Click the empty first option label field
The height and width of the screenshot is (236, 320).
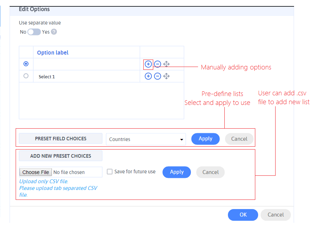[x=86, y=64]
